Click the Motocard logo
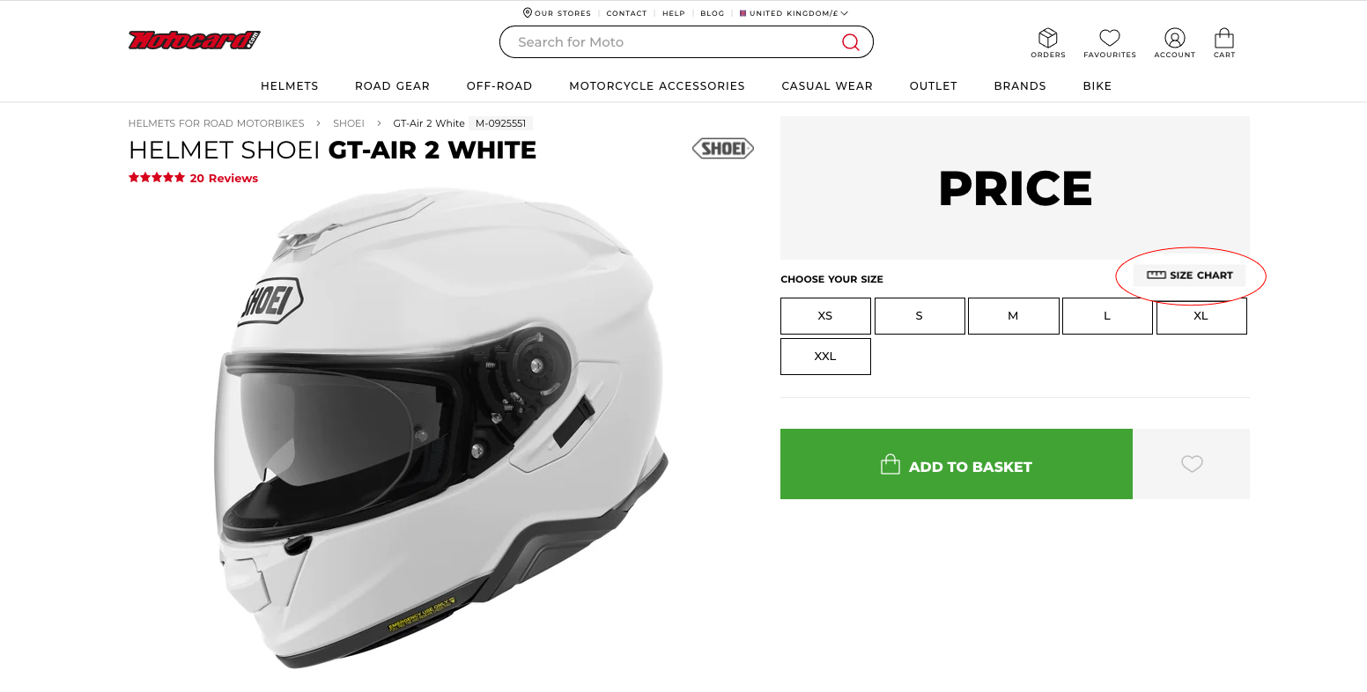Viewport: 1367px width, 692px height. (x=195, y=40)
